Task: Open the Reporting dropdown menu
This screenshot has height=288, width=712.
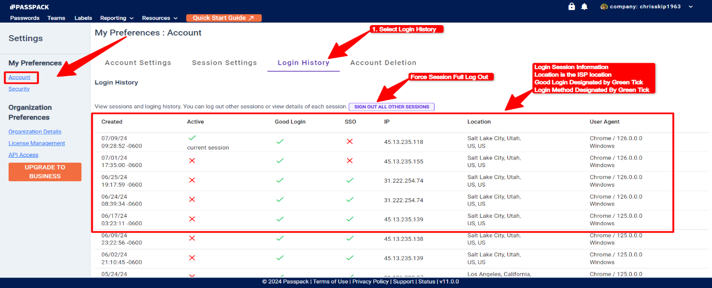Action: point(116,18)
